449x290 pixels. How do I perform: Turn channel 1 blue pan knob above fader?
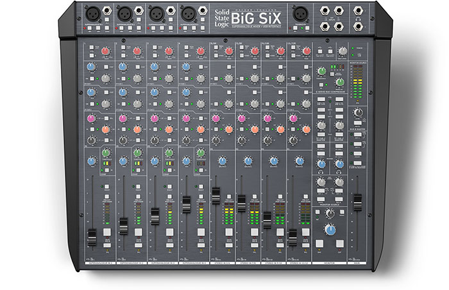[x=92, y=161]
